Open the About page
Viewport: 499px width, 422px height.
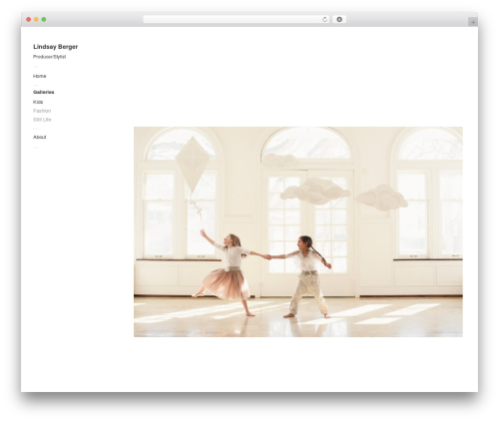40,137
